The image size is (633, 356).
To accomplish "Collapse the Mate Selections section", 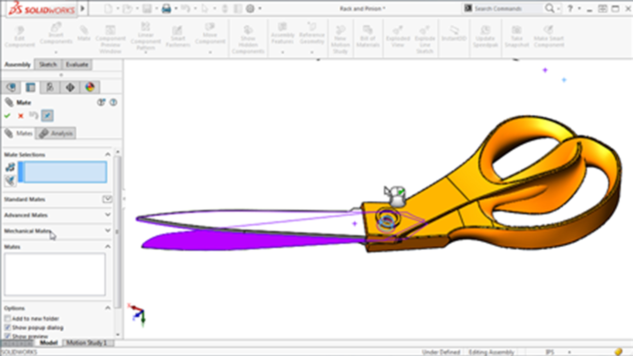I will (108, 154).
